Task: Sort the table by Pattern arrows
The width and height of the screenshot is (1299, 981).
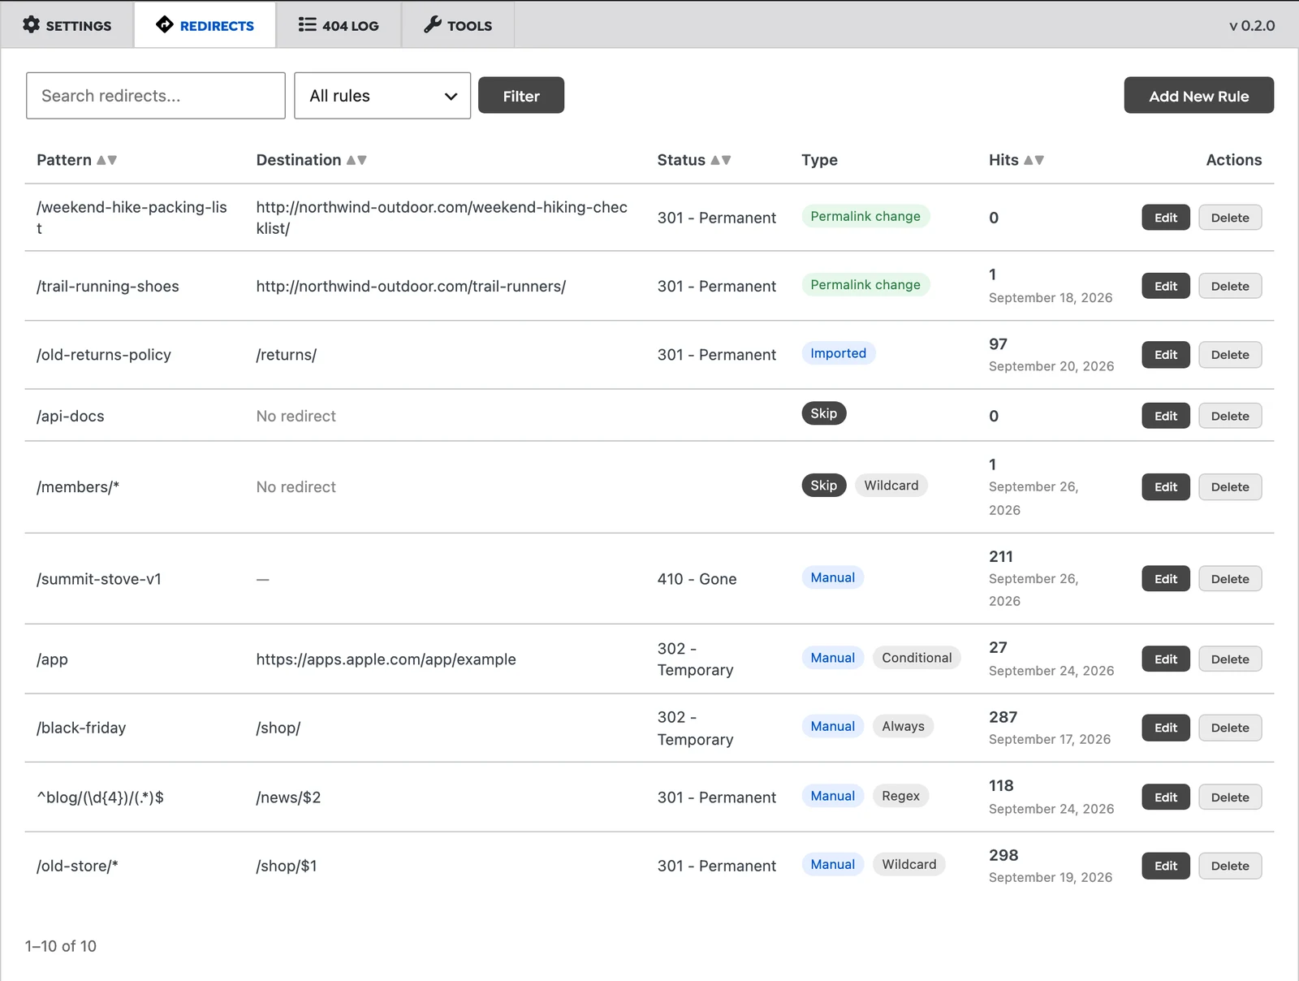Action: click(107, 160)
